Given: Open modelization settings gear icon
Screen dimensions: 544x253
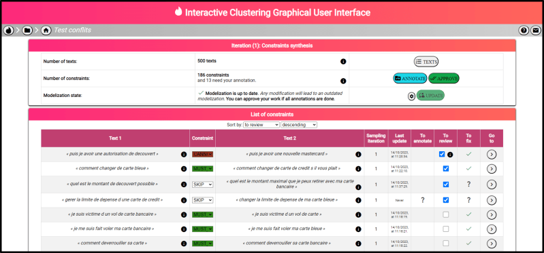Looking at the screenshot, I should [411, 96].
